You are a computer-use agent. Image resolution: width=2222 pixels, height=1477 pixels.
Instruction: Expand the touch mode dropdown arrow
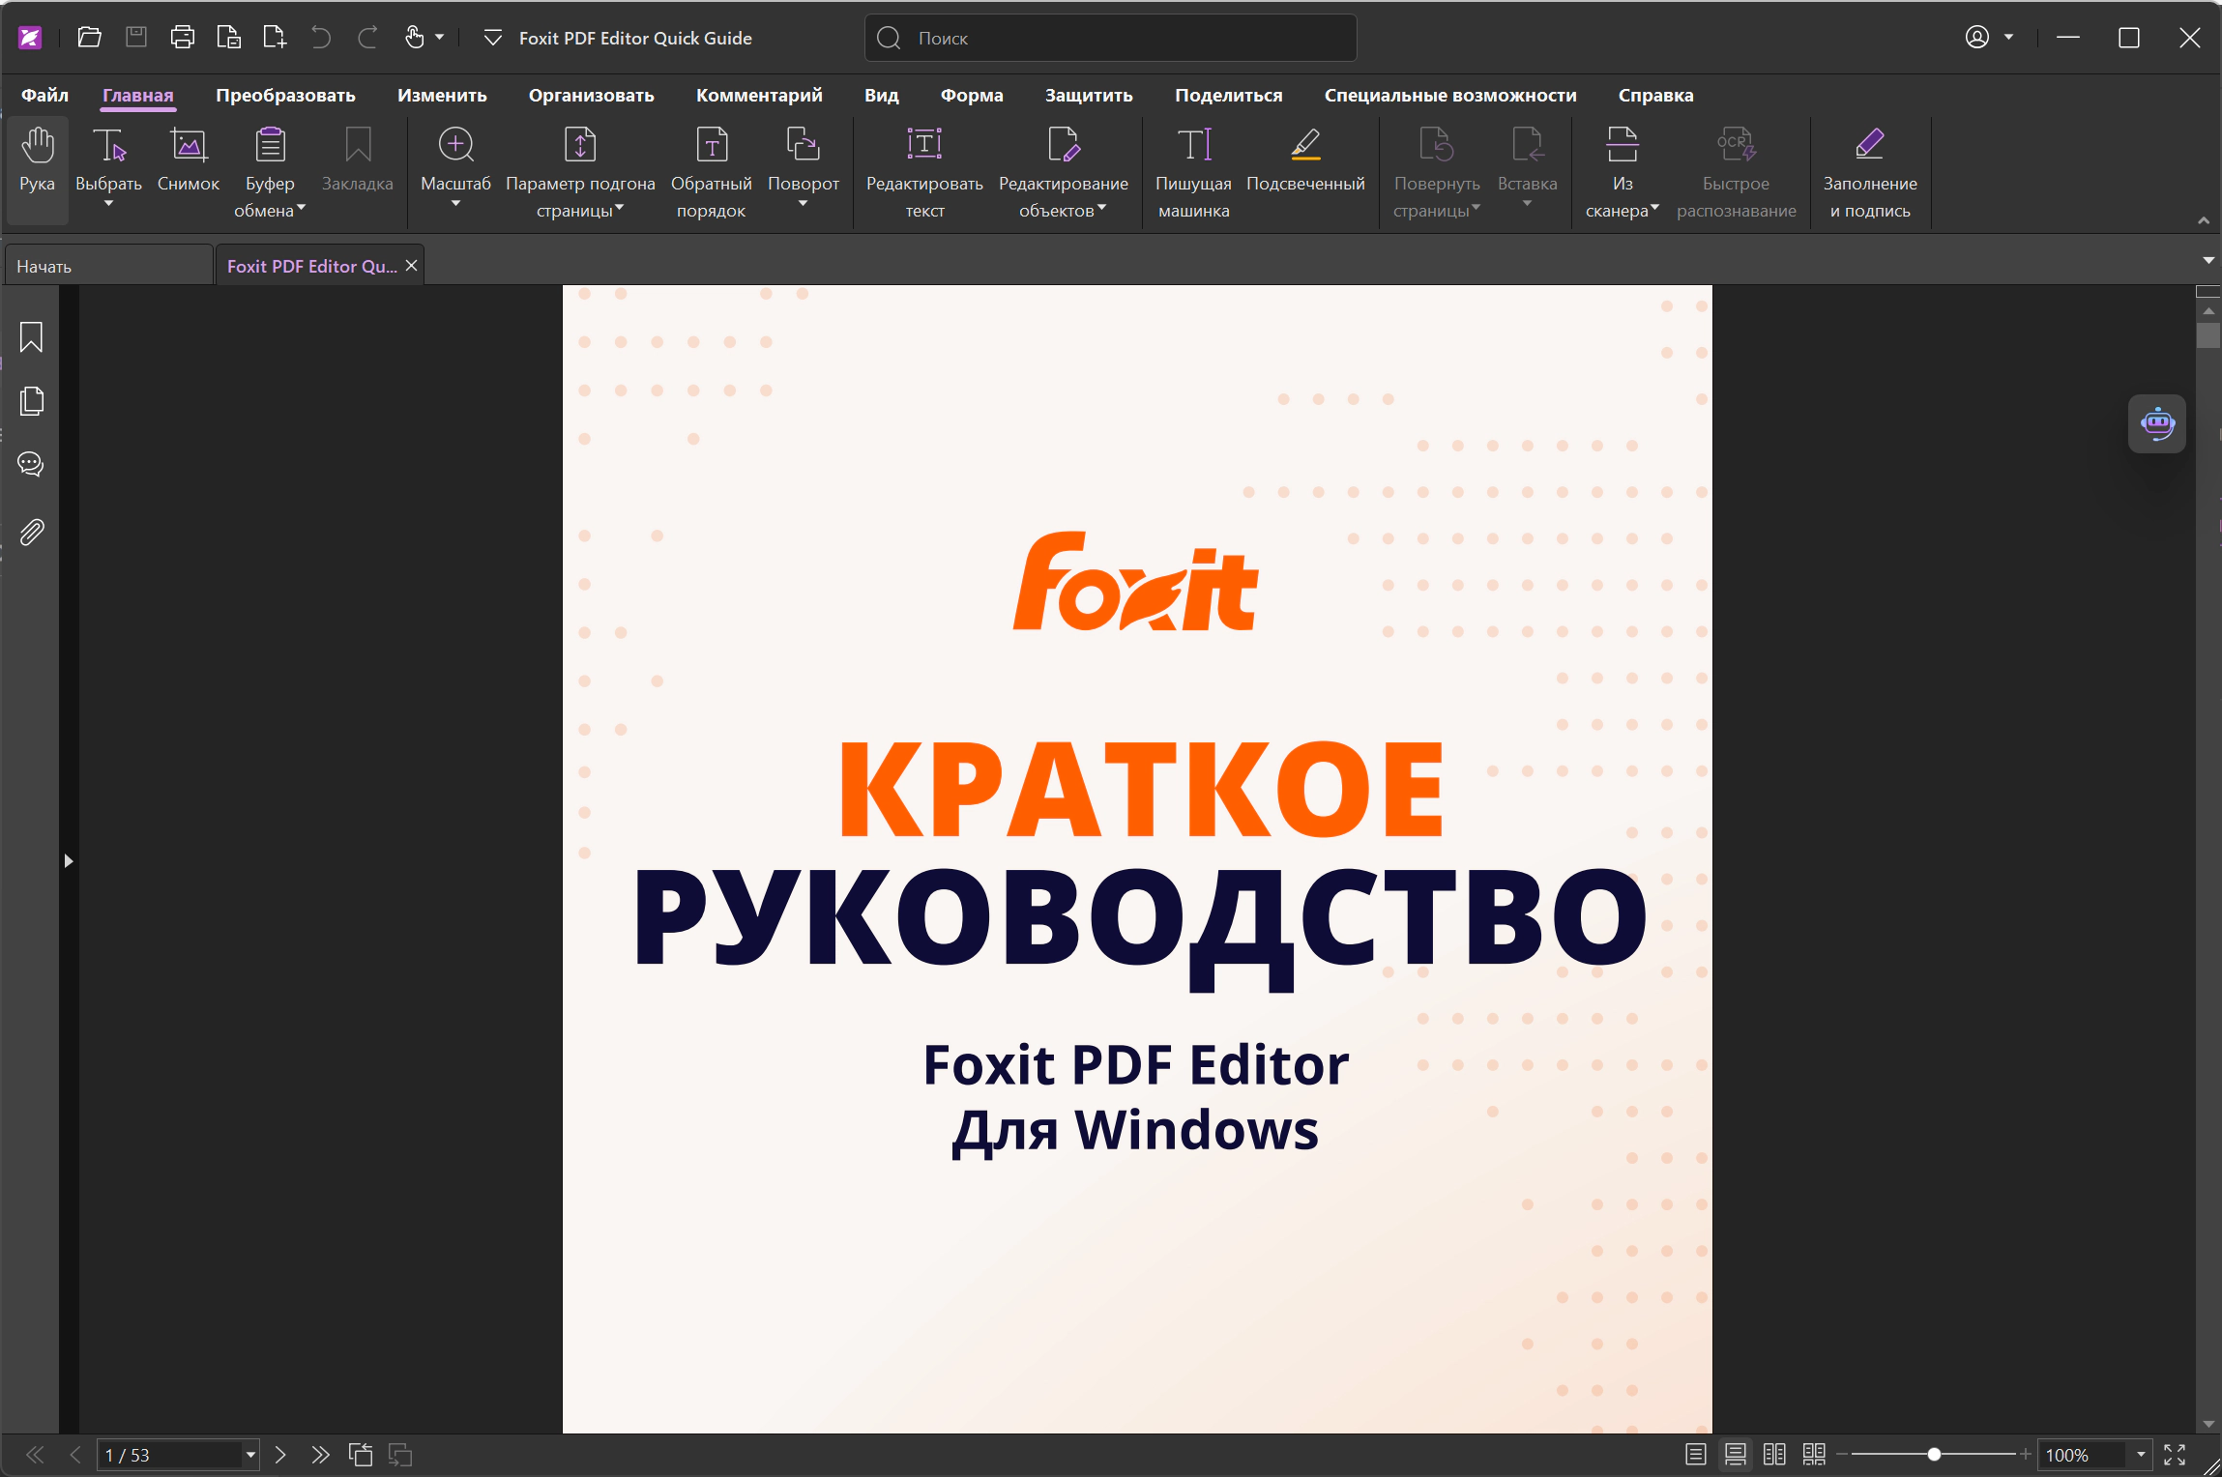[x=439, y=38]
